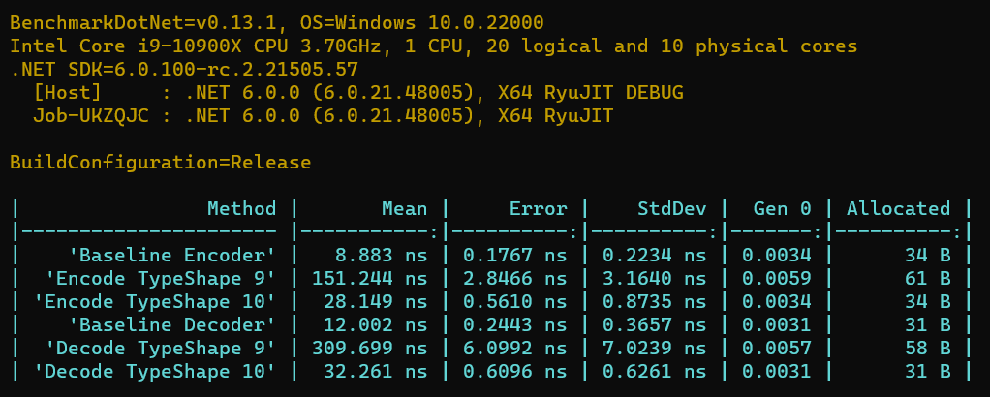Click the 'Method' column header
Screen dimensions: 990x397
click(x=242, y=208)
